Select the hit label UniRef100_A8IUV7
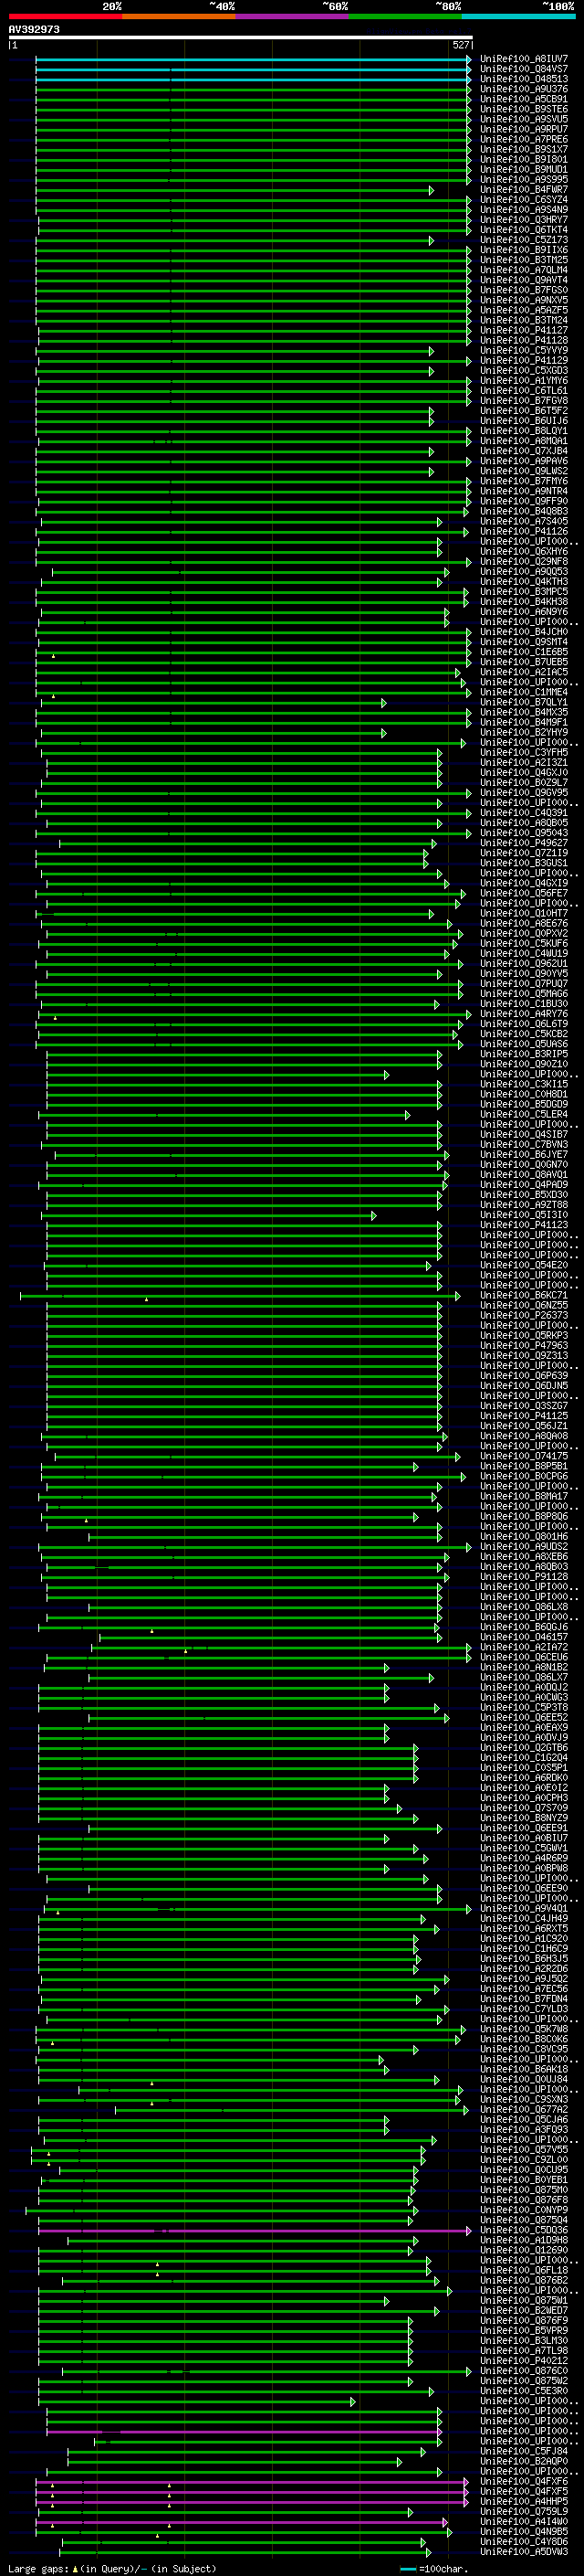This screenshot has height=2576, width=584. 523,59
